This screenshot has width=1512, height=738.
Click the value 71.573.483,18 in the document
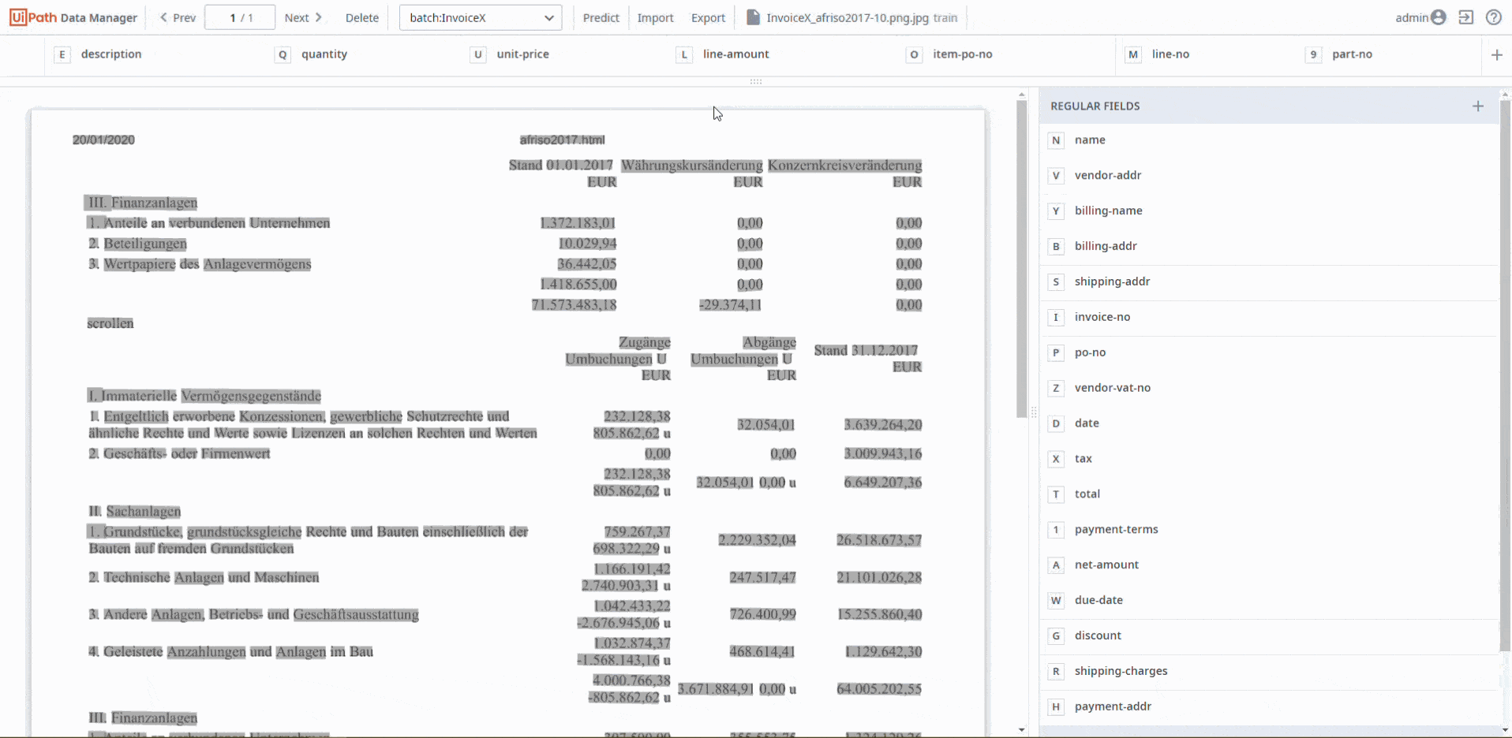[x=574, y=305]
